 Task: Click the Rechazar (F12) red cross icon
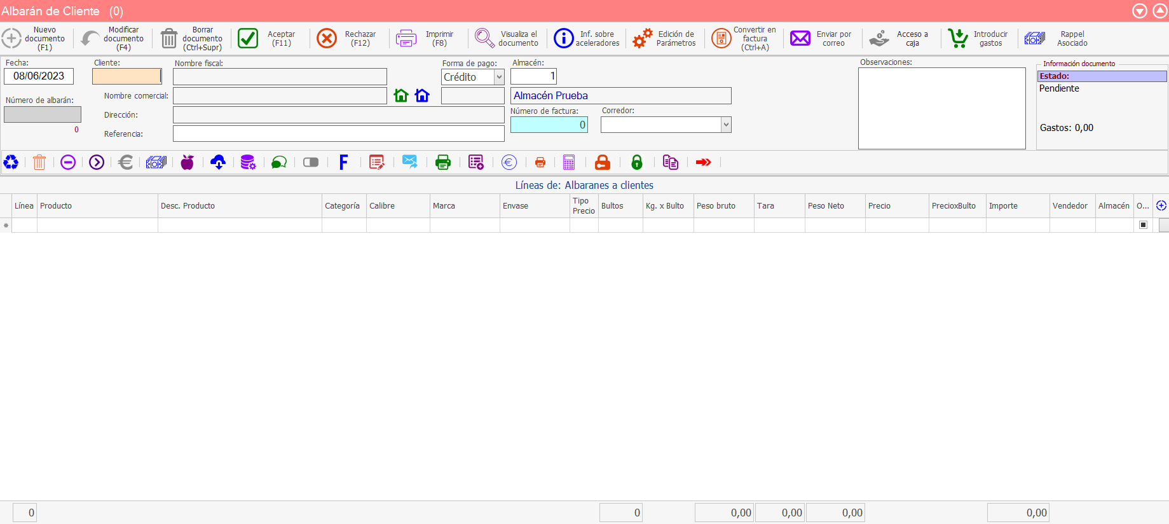pos(327,39)
